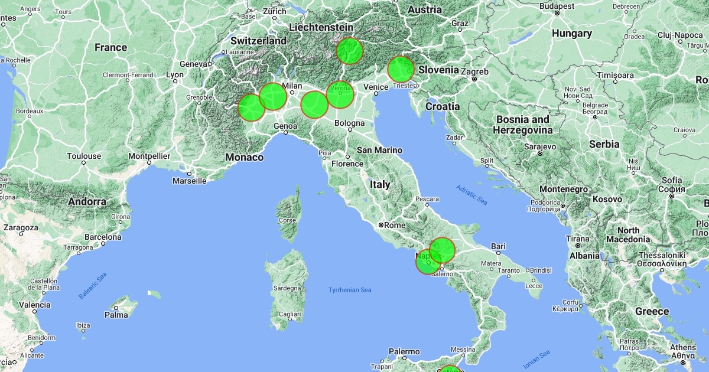Click the Lyon city label
The width and height of the screenshot is (709, 372).
pos(174,75)
